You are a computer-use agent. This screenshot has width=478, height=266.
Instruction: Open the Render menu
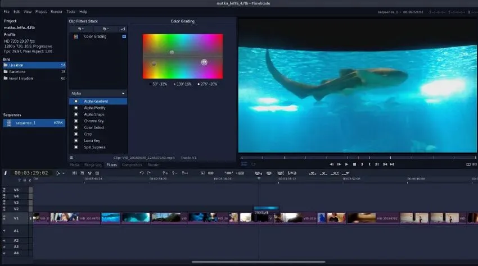point(56,12)
